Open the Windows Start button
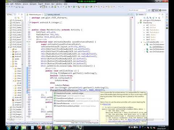 click(x=9, y=127)
